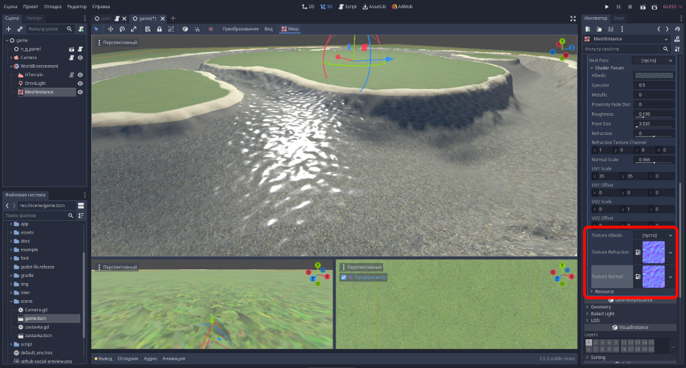Toggle the Предпросмотр checkbox
The width and height of the screenshot is (686, 368).
(344, 278)
